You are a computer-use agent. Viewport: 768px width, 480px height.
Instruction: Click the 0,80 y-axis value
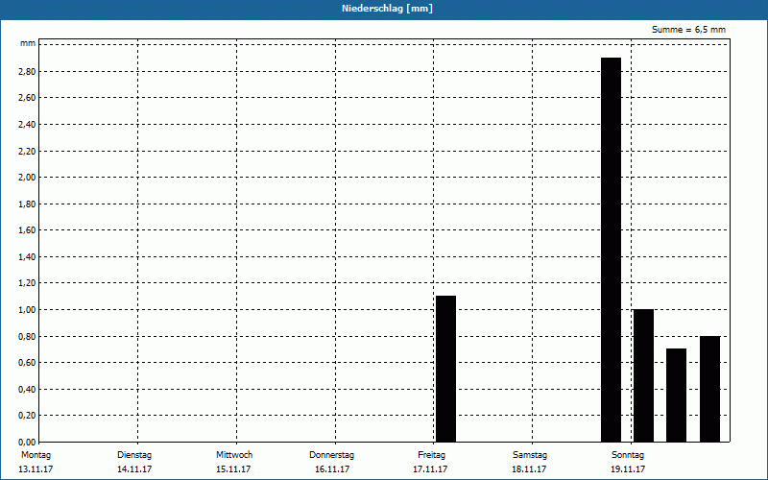[x=27, y=336]
